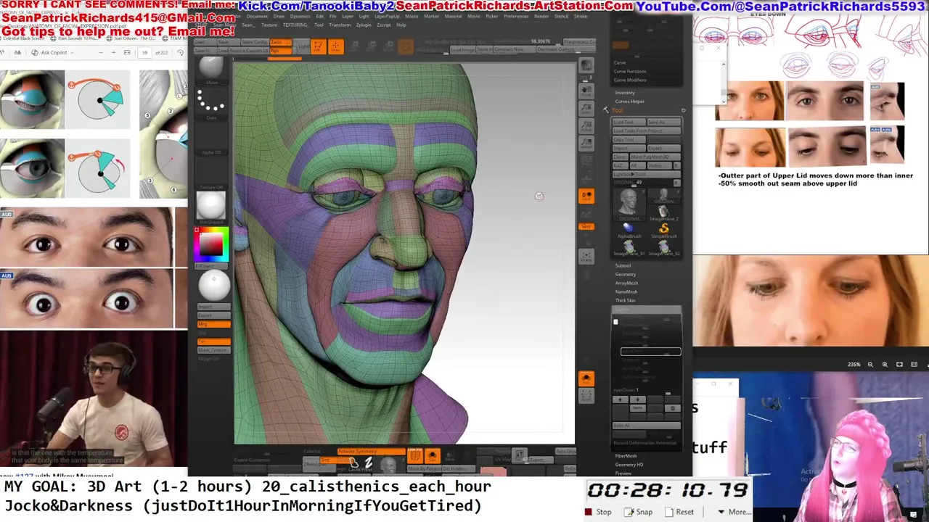This screenshot has height=522, width=929.
Task: Expand the FiberMesh subpalette
Action: tap(626, 456)
